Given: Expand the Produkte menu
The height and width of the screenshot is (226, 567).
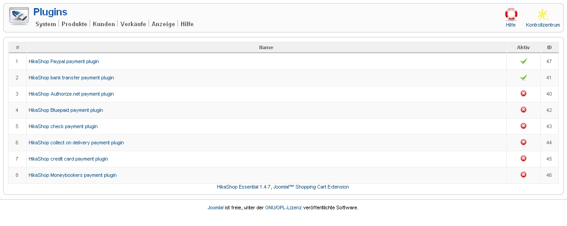Looking at the screenshot, I should (x=74, y=24).
